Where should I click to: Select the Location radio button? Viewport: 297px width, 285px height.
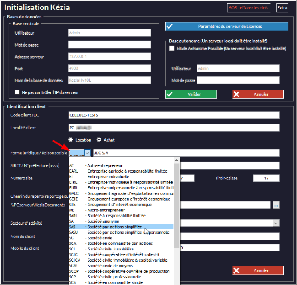(x=70, y=140)
